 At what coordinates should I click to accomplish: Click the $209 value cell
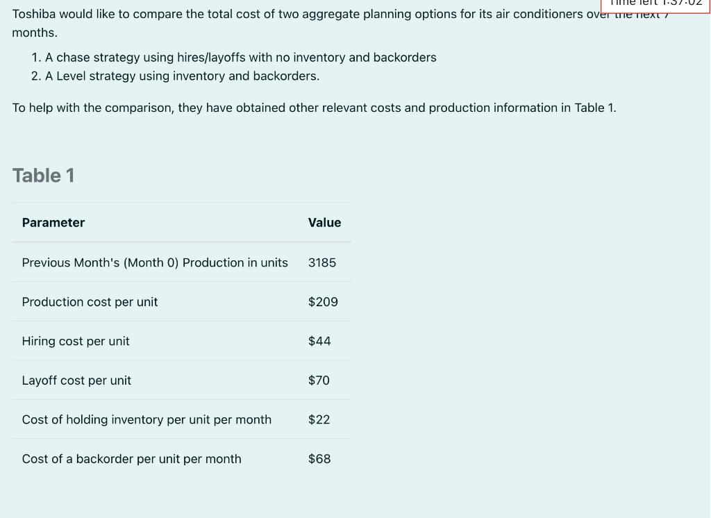[323, 302]
